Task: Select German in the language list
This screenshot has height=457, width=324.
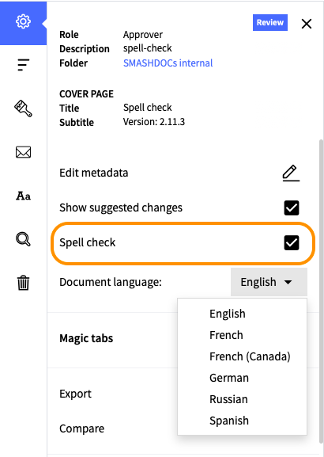Action: tap(229, 378)
